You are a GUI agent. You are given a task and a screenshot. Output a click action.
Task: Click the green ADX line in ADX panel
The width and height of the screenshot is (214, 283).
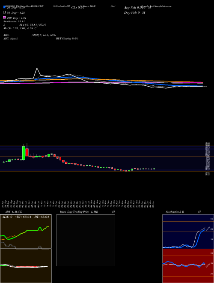(x=27, y=231)
